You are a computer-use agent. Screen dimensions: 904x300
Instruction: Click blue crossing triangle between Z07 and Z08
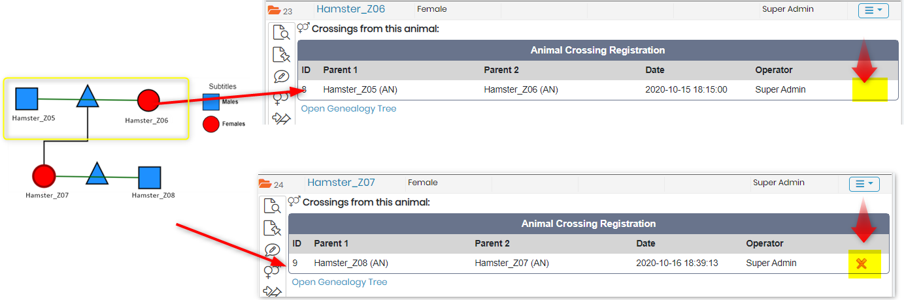point(97,173)
